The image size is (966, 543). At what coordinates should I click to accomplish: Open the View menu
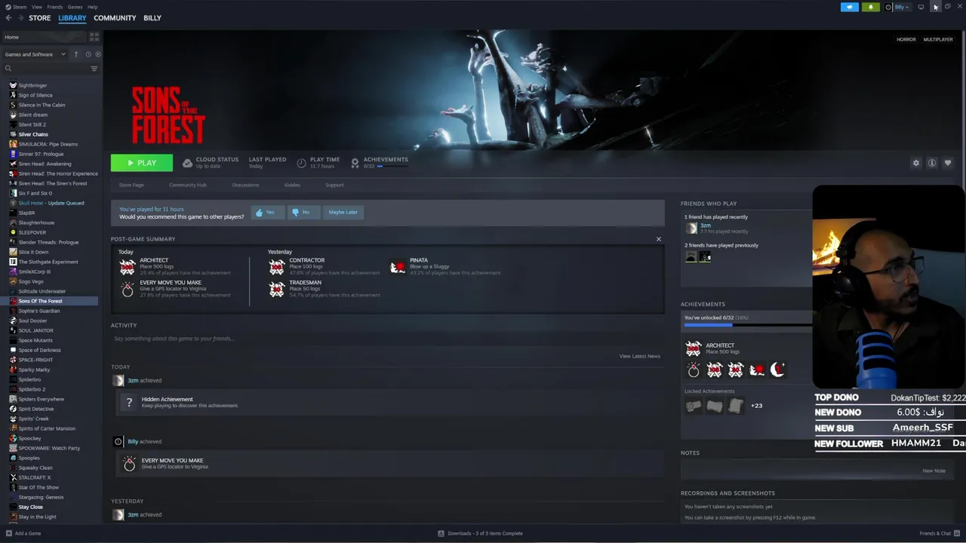[36, 7]
